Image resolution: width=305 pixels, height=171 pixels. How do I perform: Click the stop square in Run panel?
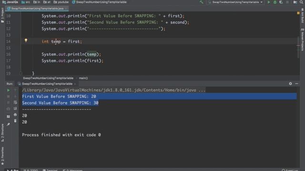tap(9, 96)
